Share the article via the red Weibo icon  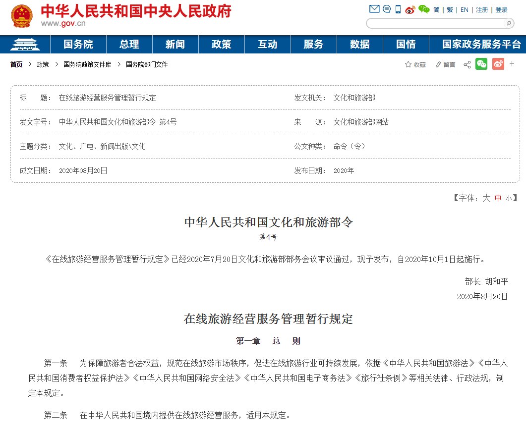(498, 64)
